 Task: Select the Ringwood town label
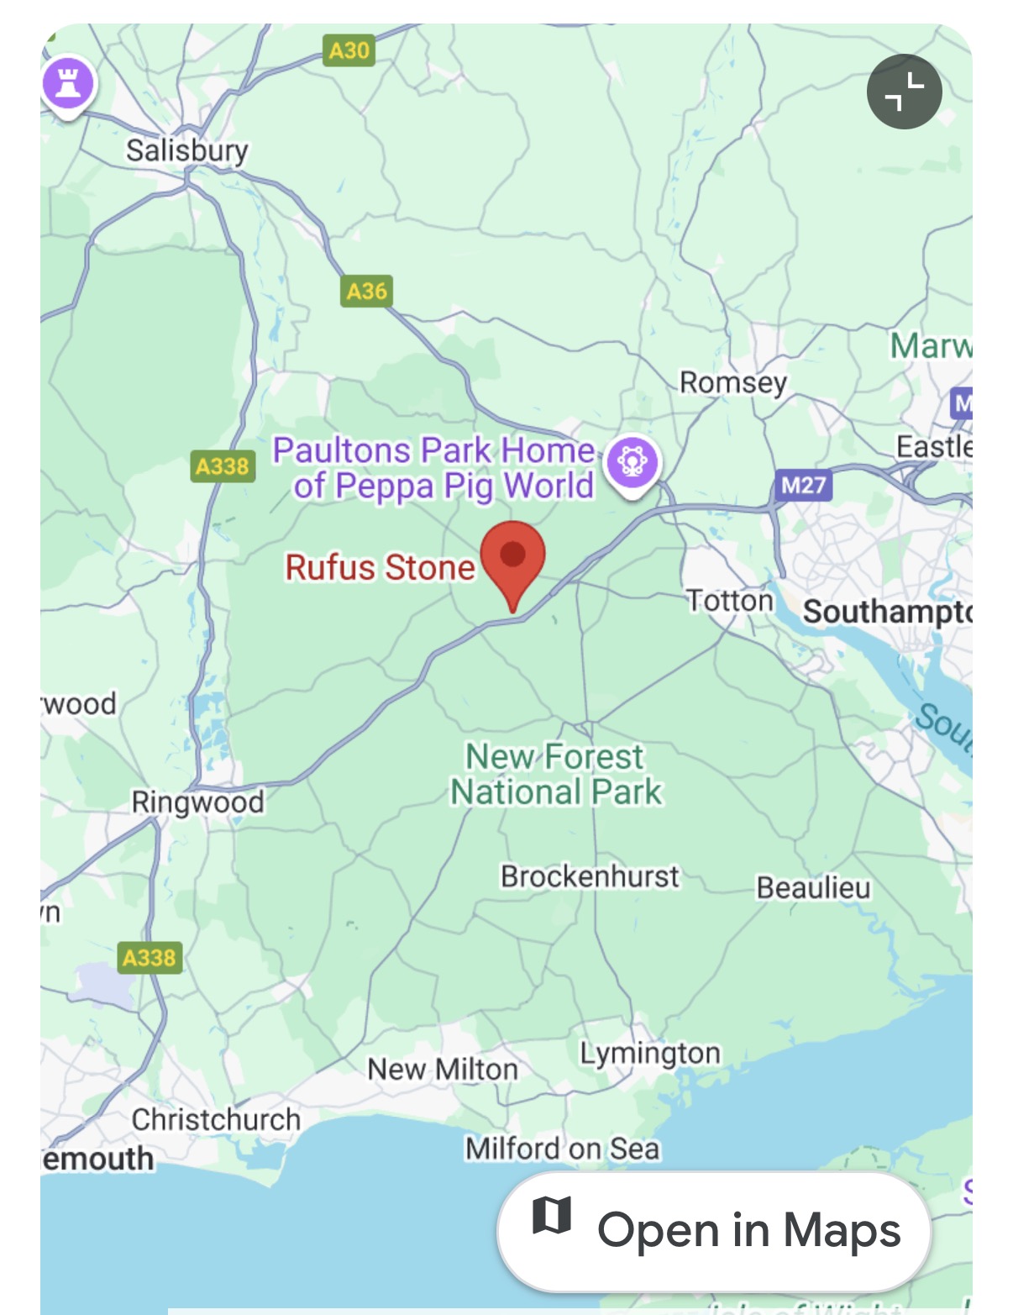click(198, 802)
